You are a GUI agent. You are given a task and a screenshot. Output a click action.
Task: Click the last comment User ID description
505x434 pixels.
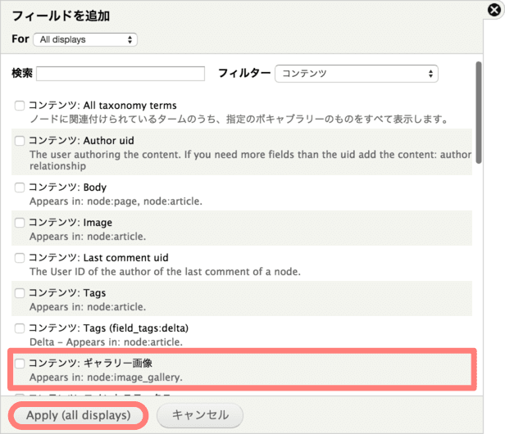click(166, 272)
